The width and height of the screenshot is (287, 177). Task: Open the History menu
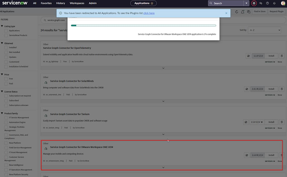click(x=61, y=3)
